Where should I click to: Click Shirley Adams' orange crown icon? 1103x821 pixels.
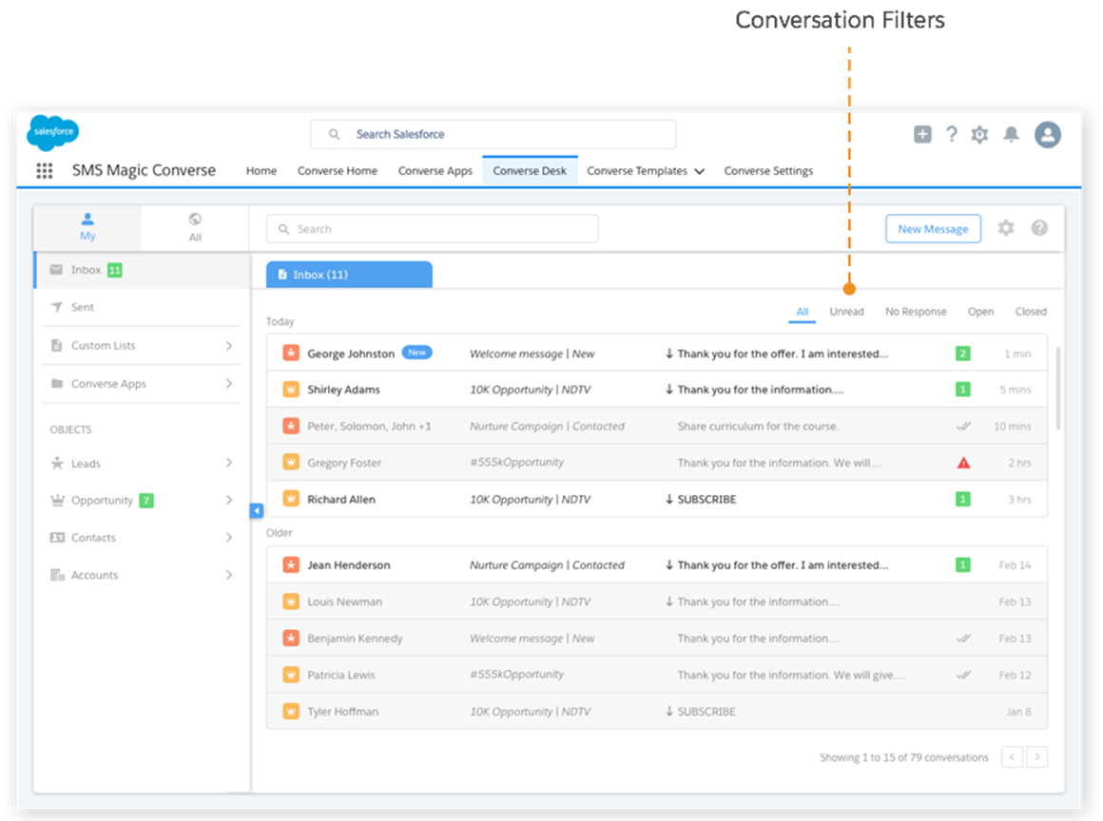291,390
